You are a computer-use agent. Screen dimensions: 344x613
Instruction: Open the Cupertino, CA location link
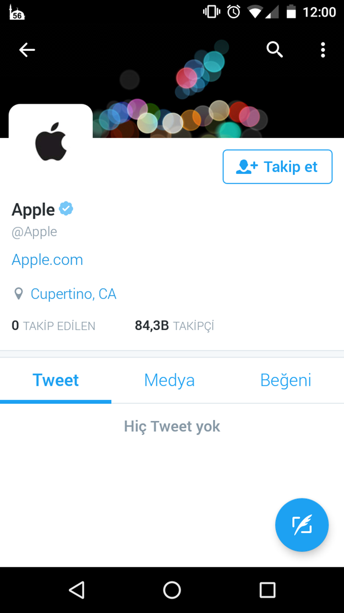[x=73, y=294]
